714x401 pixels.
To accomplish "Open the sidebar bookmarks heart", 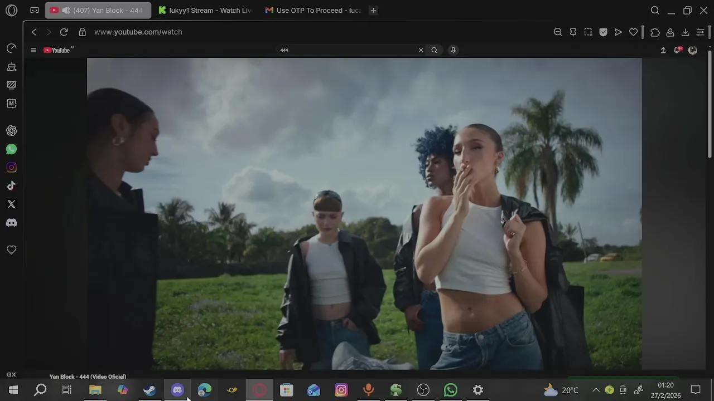I will (x=11, y=250).
